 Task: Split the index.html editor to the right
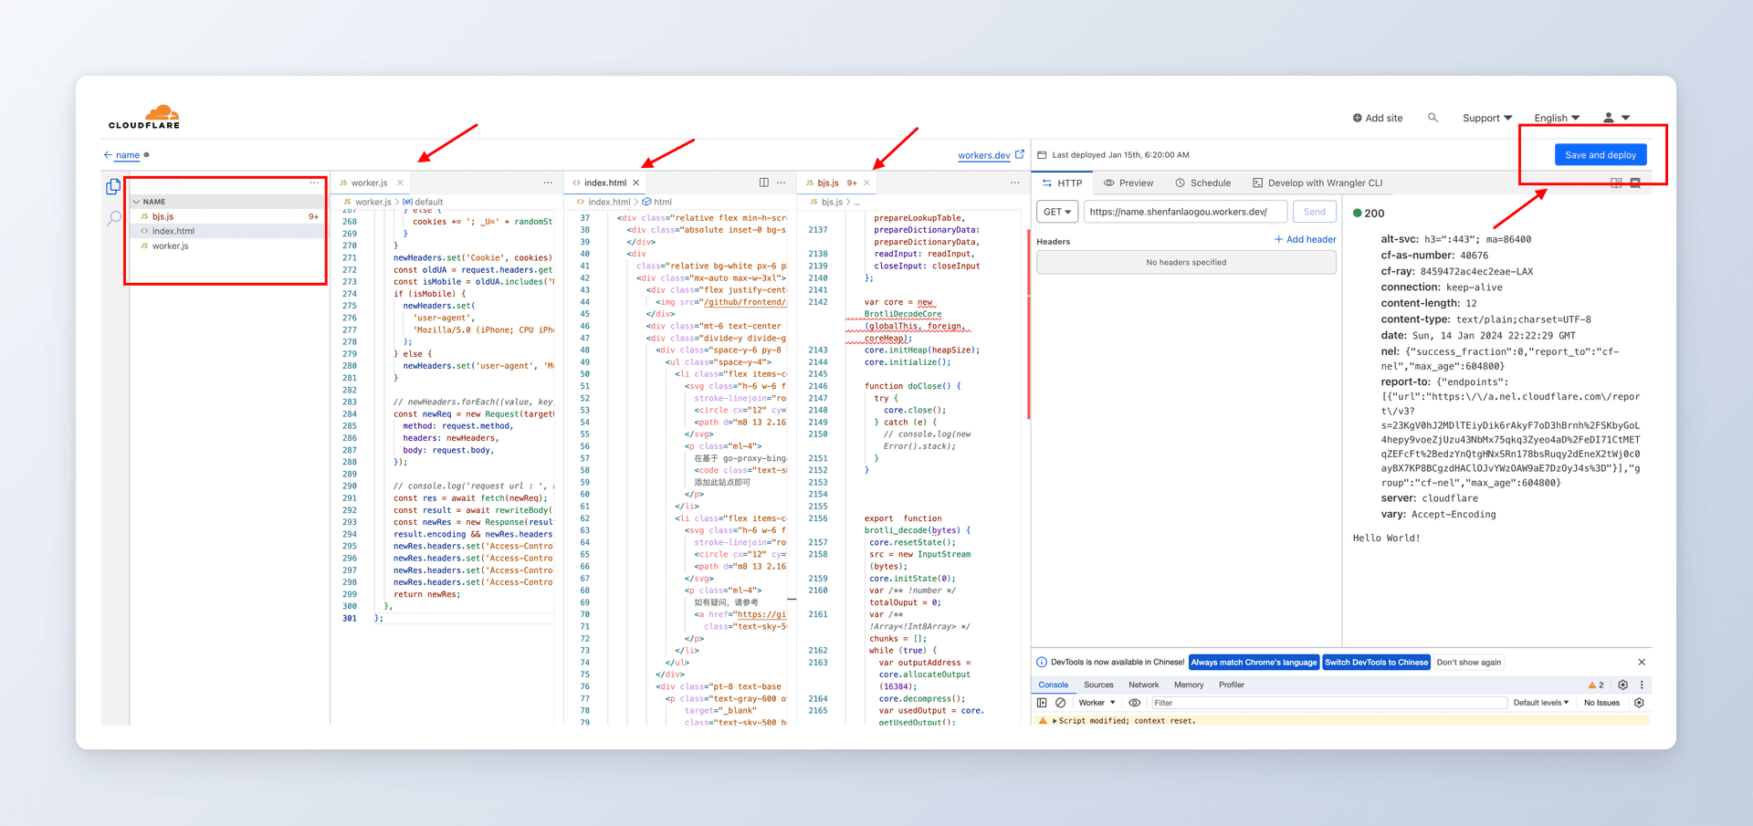[764, 183]
